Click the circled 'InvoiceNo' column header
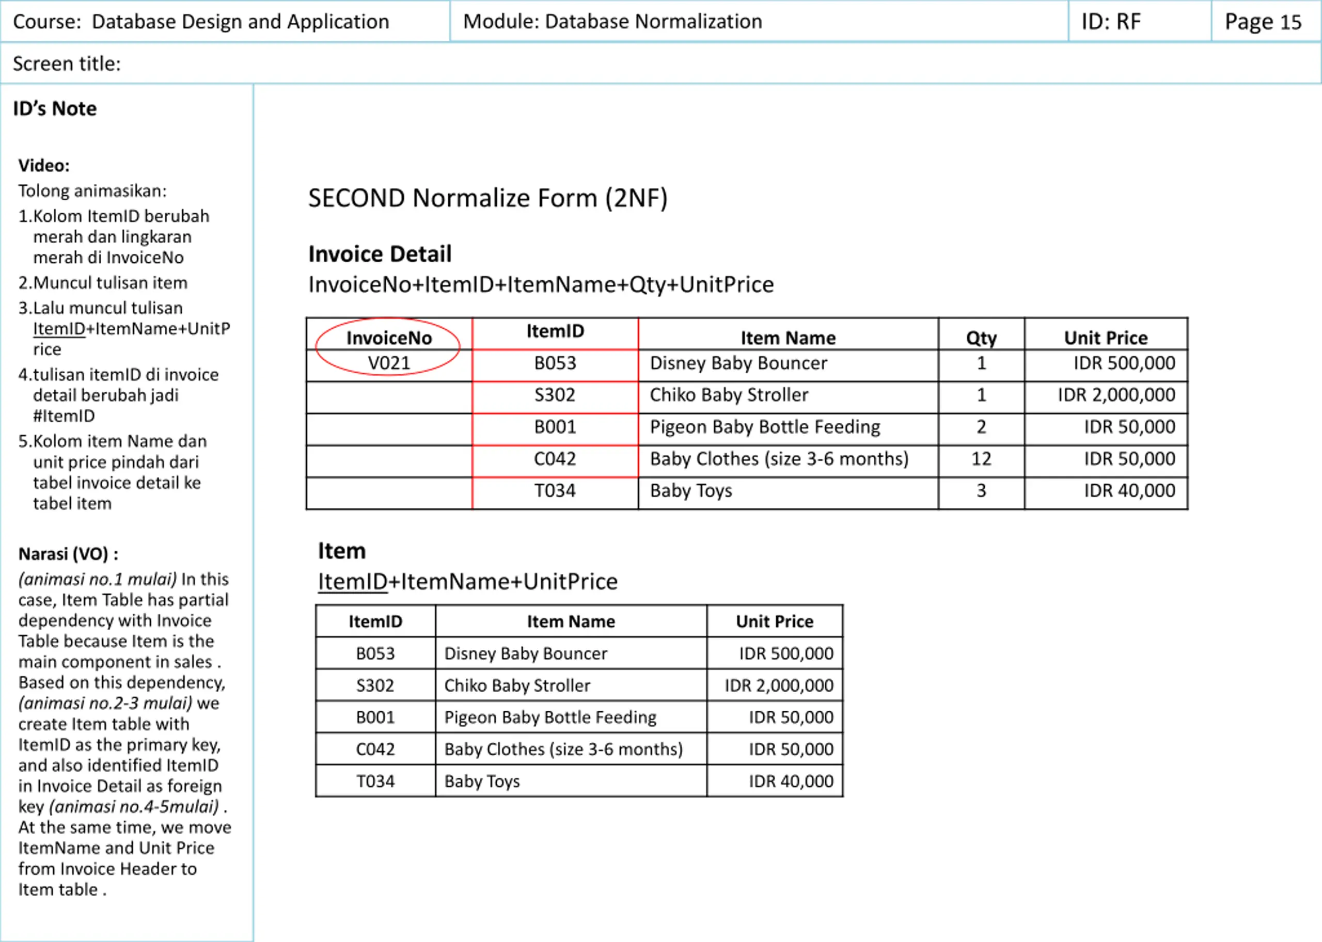 click(389, 338)
